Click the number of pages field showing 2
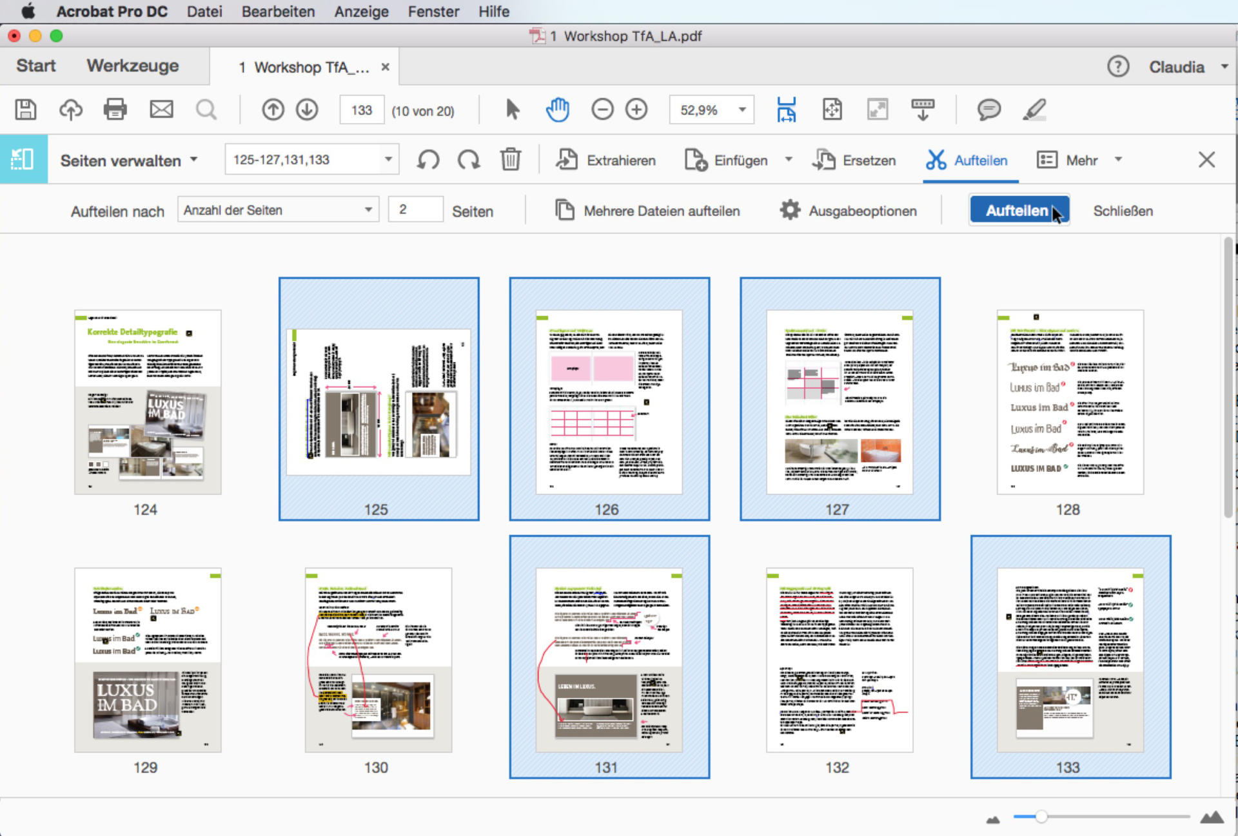 (x=416, y=210)
